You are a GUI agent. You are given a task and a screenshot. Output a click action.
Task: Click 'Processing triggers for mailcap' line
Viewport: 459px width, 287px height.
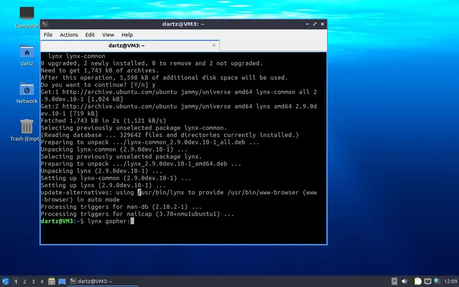click(x=137, y=214)
